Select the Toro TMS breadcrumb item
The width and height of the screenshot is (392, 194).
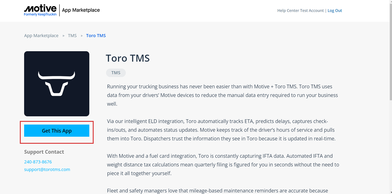[96, 36]
